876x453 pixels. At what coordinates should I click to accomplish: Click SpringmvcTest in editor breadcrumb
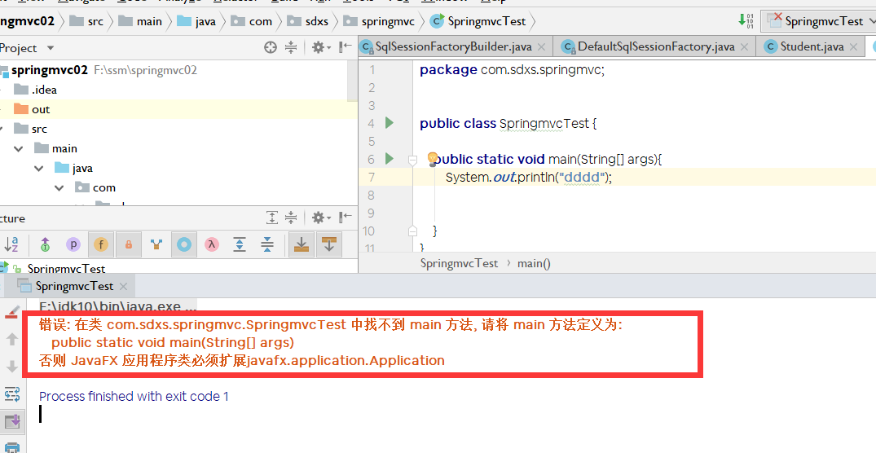(x=459, y=263)
